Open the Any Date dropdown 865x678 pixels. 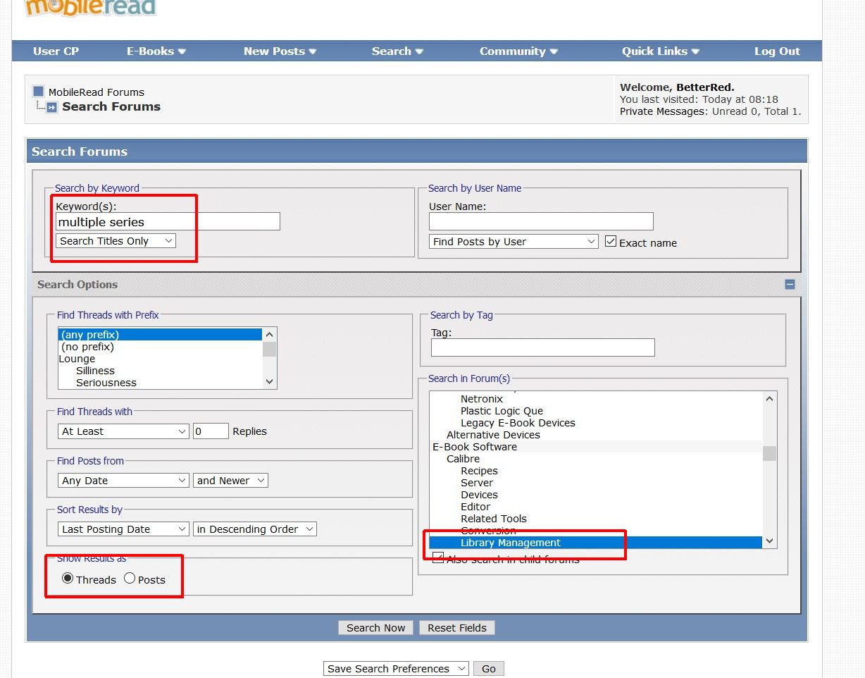(123, 481)
